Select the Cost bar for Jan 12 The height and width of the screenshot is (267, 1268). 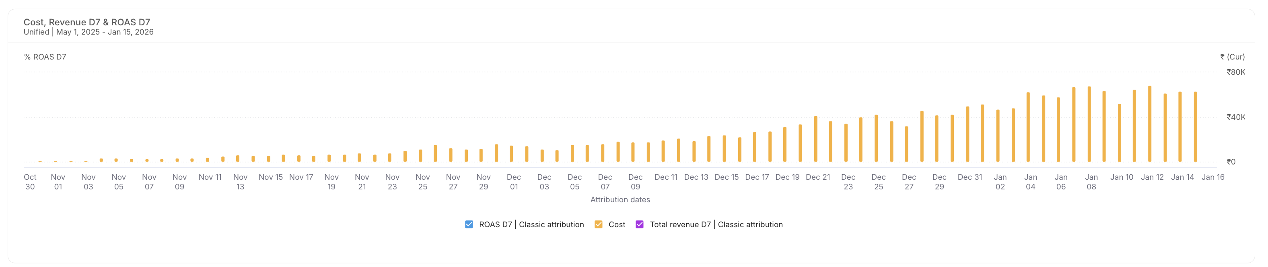coord(1150,124)
